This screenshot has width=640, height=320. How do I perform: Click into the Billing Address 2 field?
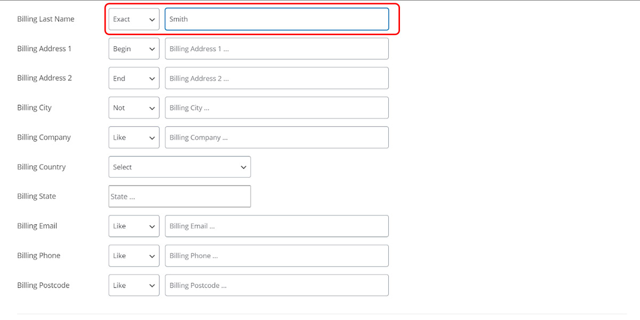coord(276,78)
